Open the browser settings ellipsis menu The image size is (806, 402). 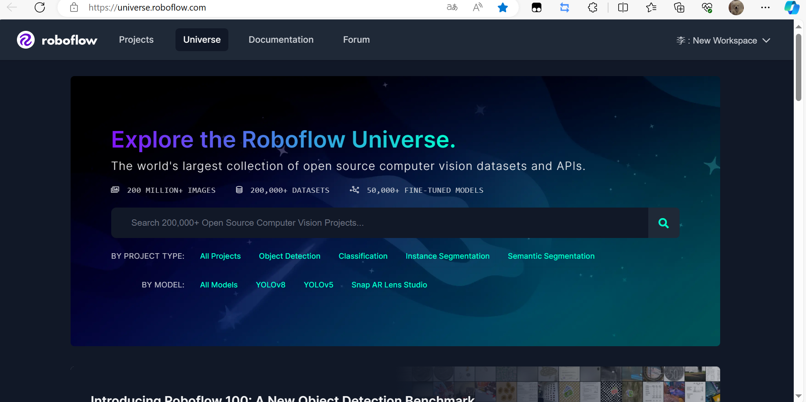click(765, 8)
